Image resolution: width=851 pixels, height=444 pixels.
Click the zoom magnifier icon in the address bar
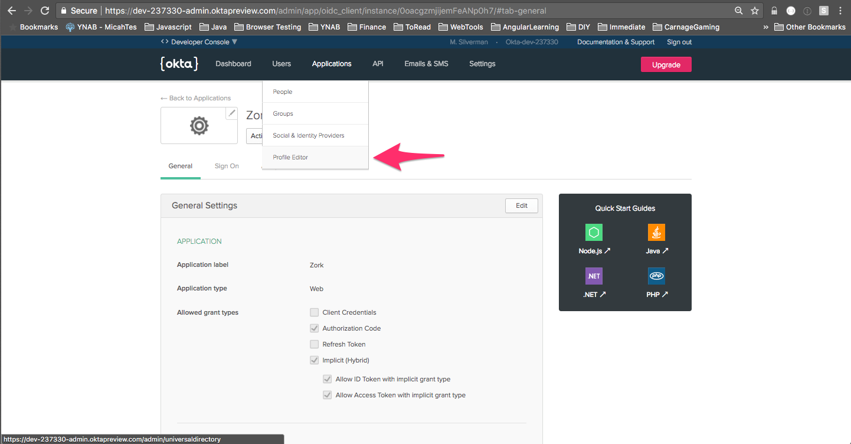point(739,11)
